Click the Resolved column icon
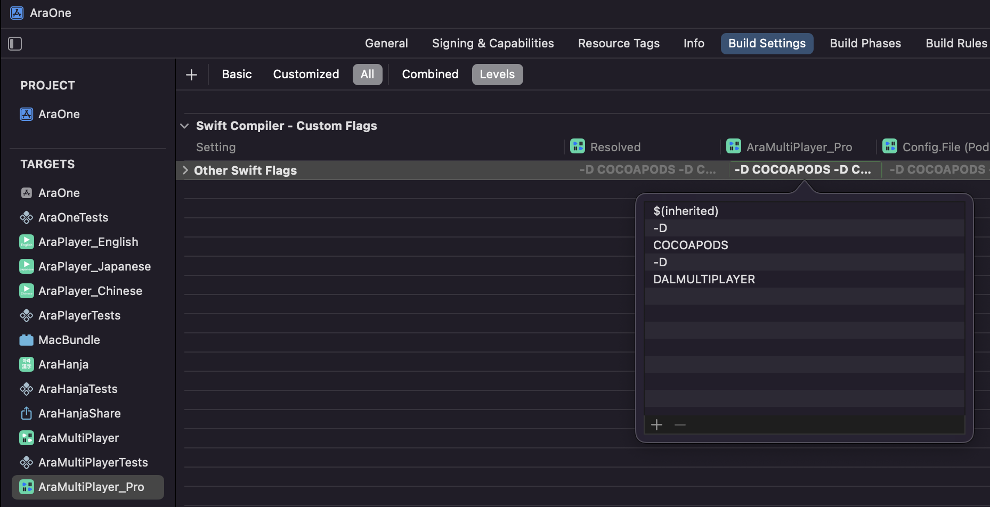Image resolution: width=990 pixels, height=507 pixels. [x=578, y=146]
